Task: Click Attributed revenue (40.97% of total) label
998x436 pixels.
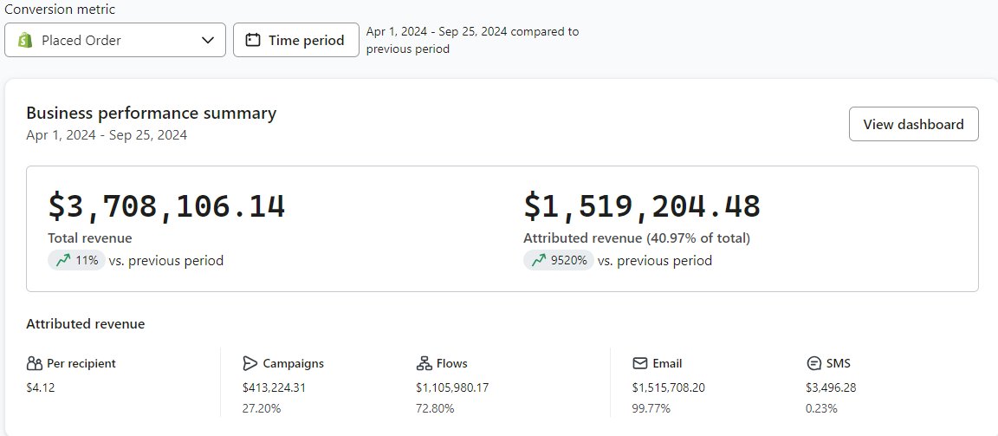Action: [x=637, y=238]
